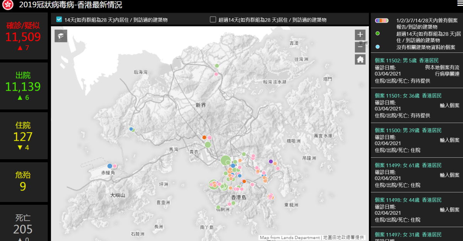Zoom out on the map
Viewport: 463px width, 241px height.
point(360,47)
